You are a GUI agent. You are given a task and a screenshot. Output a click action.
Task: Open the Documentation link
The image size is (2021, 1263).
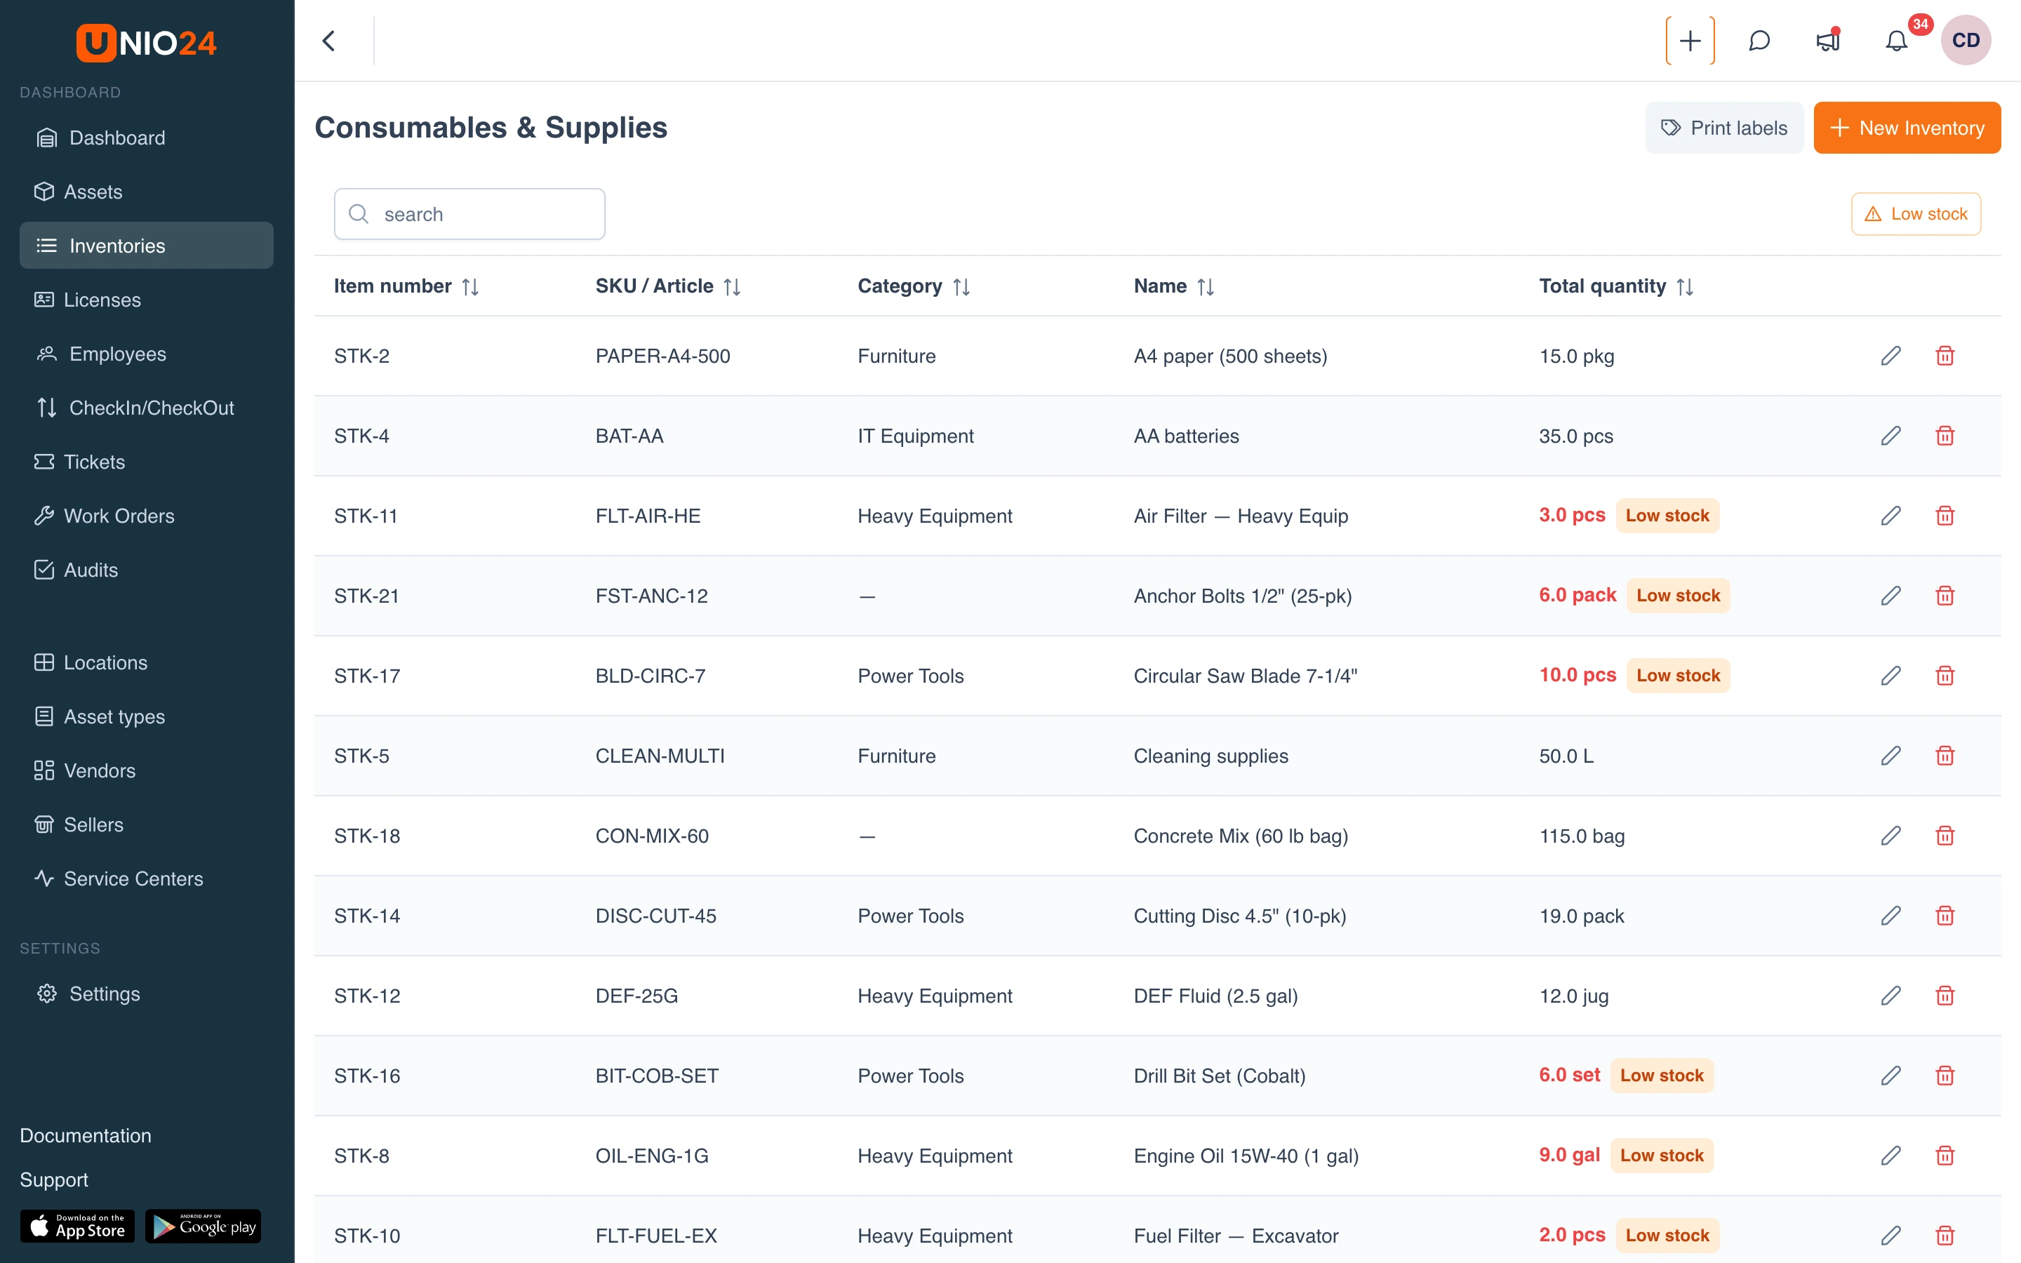(x=85, y=1135)
